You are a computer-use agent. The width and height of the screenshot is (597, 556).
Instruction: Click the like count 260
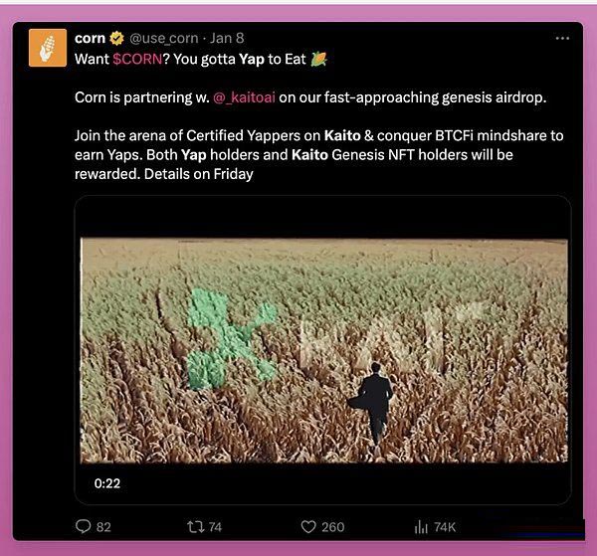[x=332, y=526]
